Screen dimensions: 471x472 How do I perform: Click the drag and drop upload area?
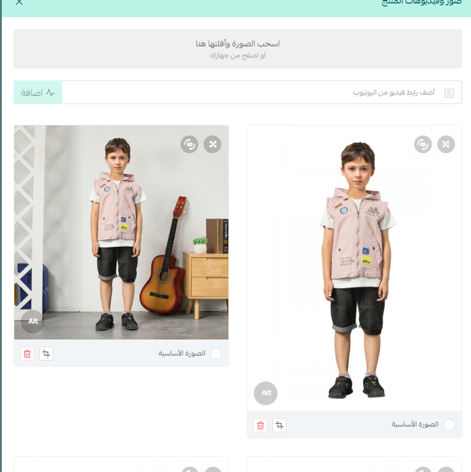(x=238, y=49)
